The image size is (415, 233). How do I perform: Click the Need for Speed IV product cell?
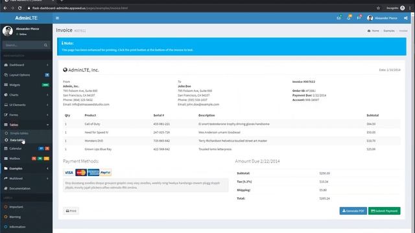click(x=97, y=132)
